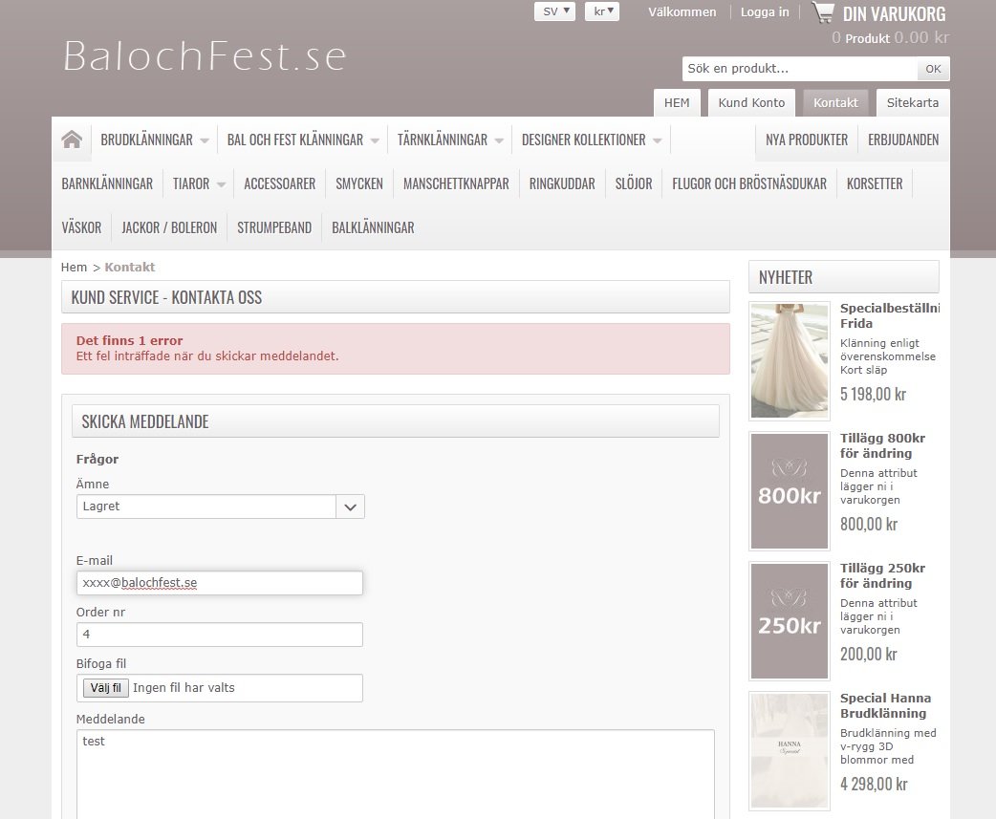Viewport: 996px width, 819px height.
Task: Click the Logga in link
Action: 765,12
